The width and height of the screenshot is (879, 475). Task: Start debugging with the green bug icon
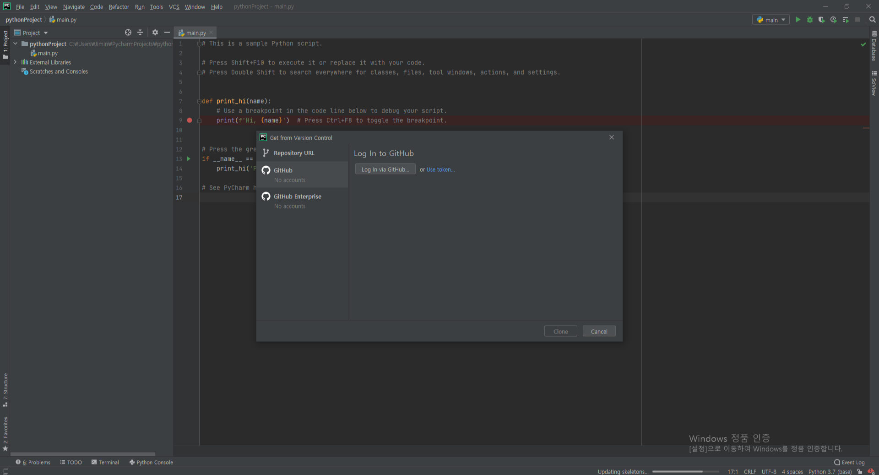810,20
